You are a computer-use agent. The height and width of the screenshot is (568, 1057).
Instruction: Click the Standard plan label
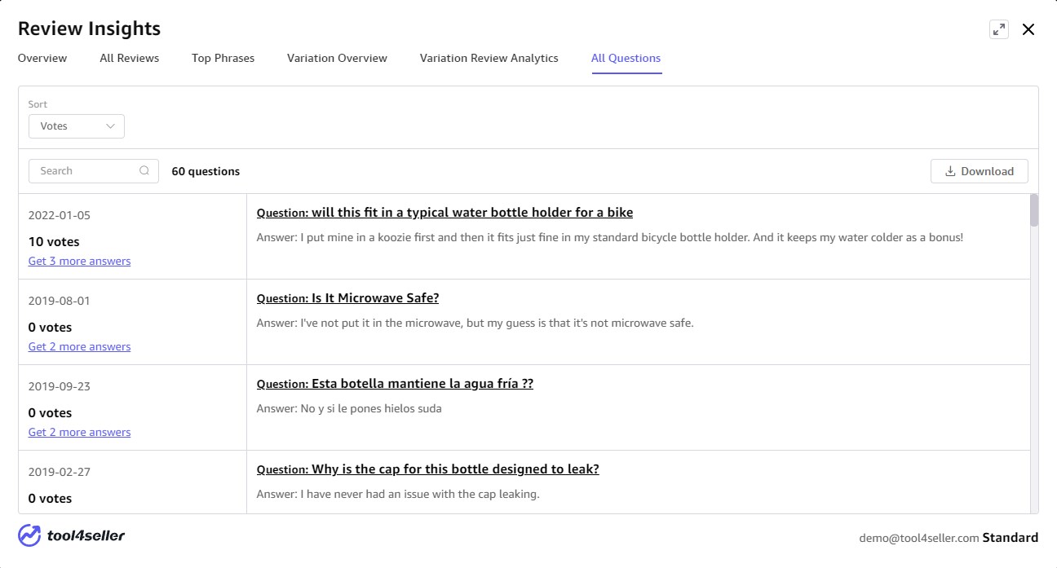(x=1011, y=537)
